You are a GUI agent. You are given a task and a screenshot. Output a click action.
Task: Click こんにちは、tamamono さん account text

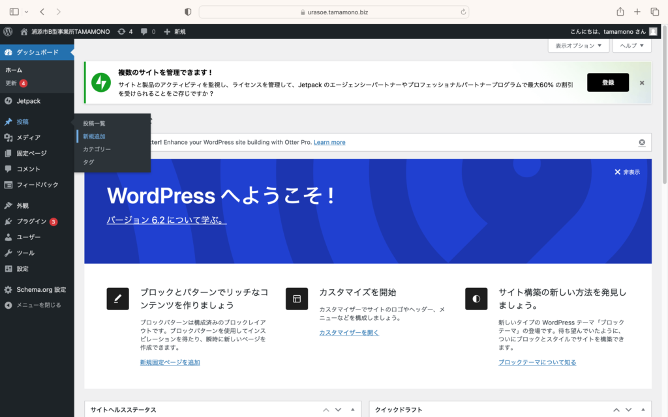tap(608, 31)
